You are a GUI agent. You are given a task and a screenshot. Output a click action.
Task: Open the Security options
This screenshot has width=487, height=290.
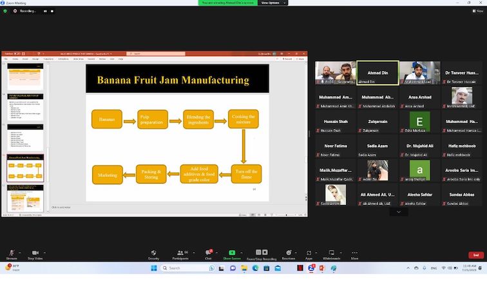tap(153, 254)
